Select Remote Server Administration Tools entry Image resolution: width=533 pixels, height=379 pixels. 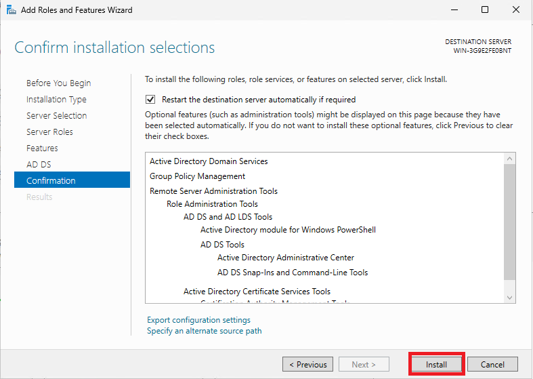(213, 191)
